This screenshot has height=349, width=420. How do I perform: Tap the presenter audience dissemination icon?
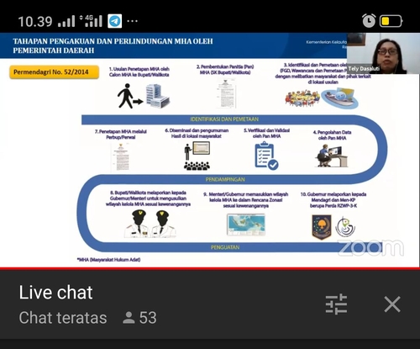197,156
